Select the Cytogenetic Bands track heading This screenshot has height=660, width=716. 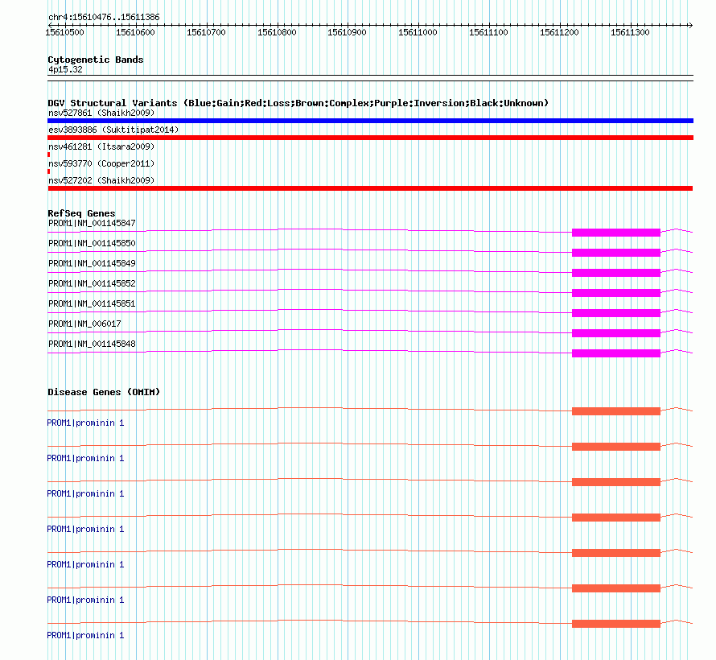click(96, 60)
